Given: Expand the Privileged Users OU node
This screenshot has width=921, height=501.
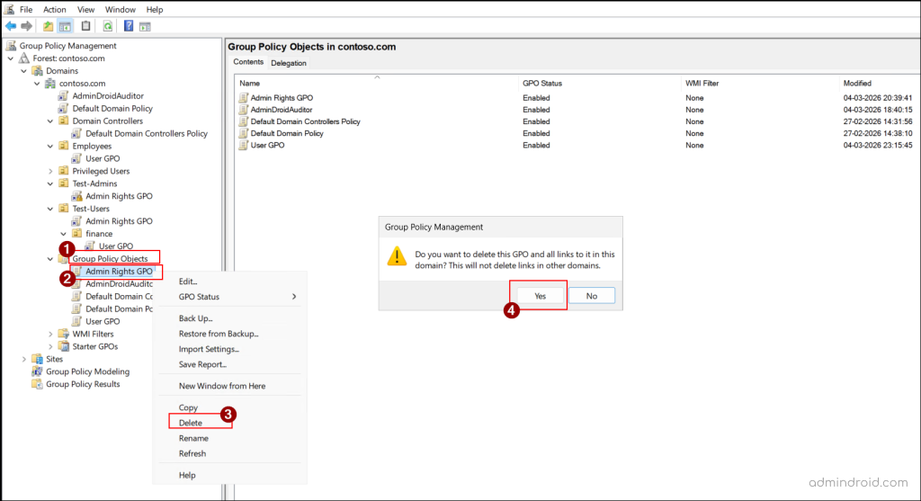Looking at the screenshot, I should 50,171.
